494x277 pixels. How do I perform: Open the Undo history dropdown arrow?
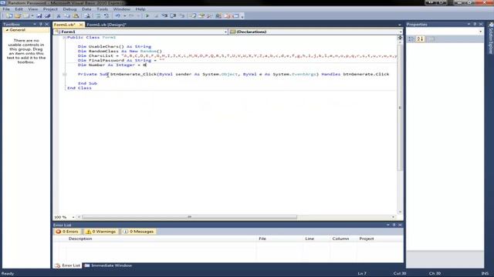coord(125,15)
